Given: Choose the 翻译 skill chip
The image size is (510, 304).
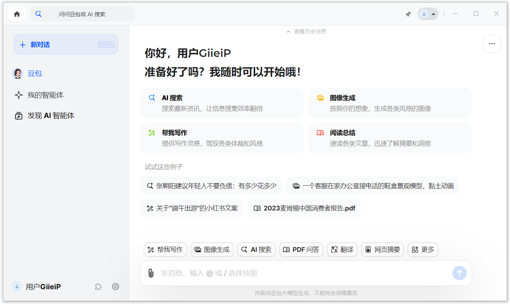Looking at the screenshot, I should pos(342,250).
